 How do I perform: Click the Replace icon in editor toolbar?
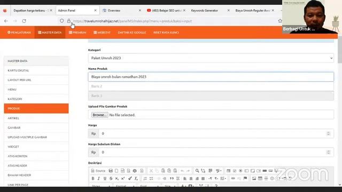pos(203,171)
